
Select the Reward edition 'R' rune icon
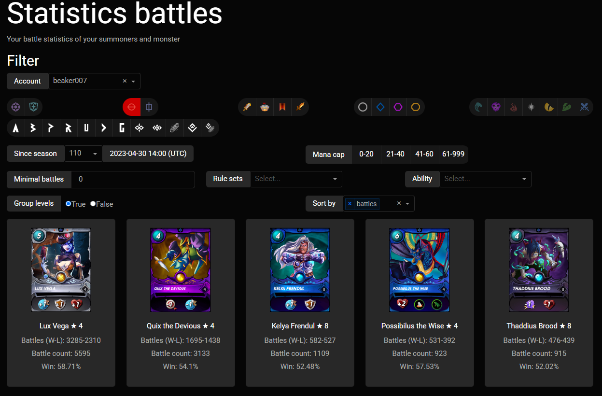(69, 128)
